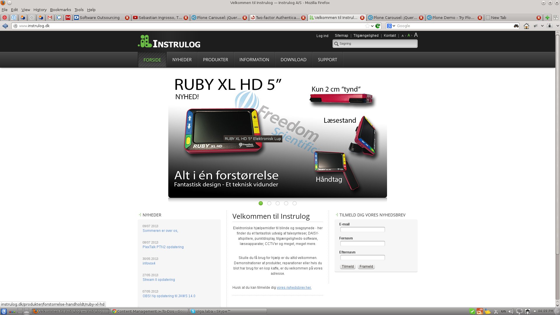Screen dimensions: 560x315
Task: Switch to olga.laba Skype taskbar window
Action: (x=228, y=311)
